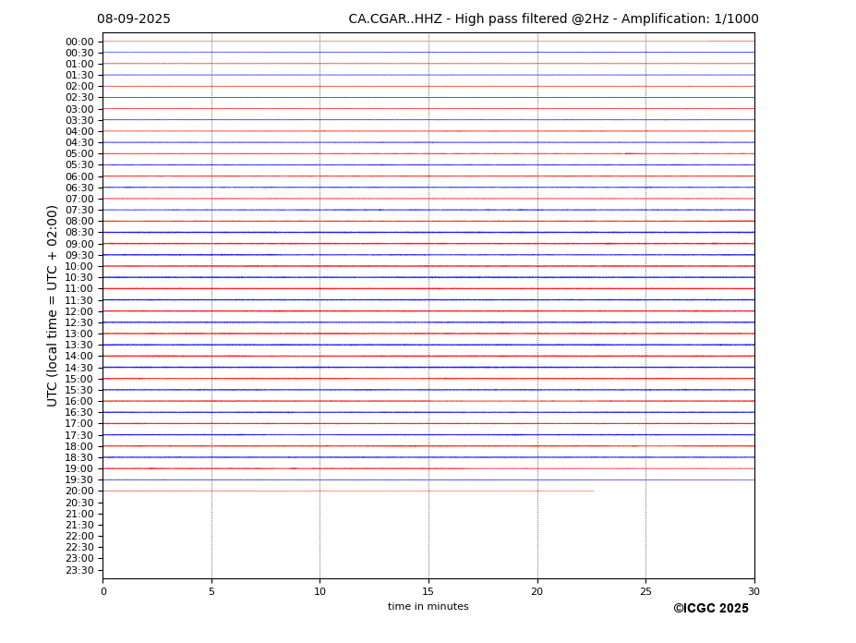Click the 20:30 time row label
This screenshot has height=643, width=856.
click(79, 503)
